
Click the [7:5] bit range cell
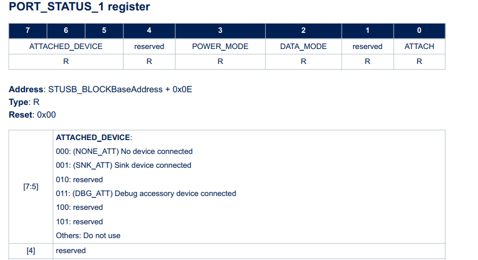(31, 187)
